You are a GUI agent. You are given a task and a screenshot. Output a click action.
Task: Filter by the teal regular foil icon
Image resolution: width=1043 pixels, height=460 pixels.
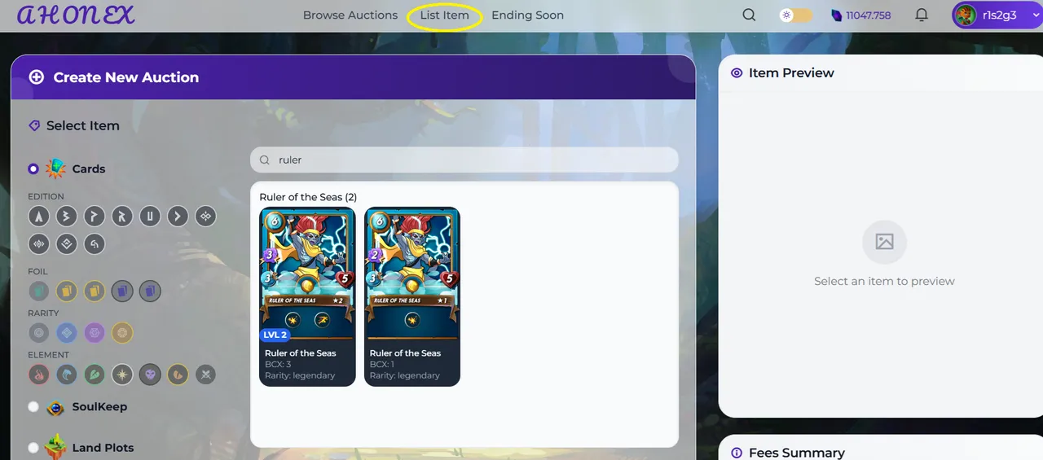point(39,291)
